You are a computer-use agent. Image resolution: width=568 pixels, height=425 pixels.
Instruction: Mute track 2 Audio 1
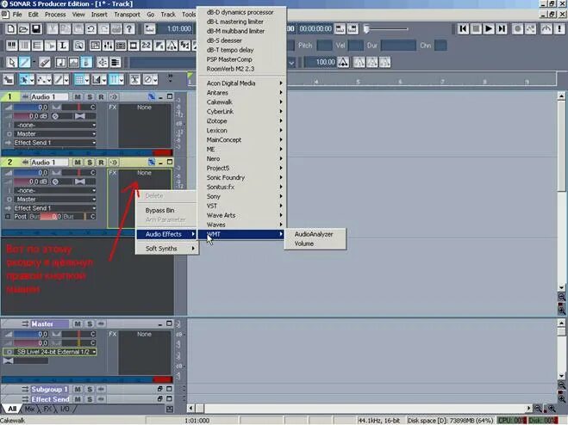[78, 163]
